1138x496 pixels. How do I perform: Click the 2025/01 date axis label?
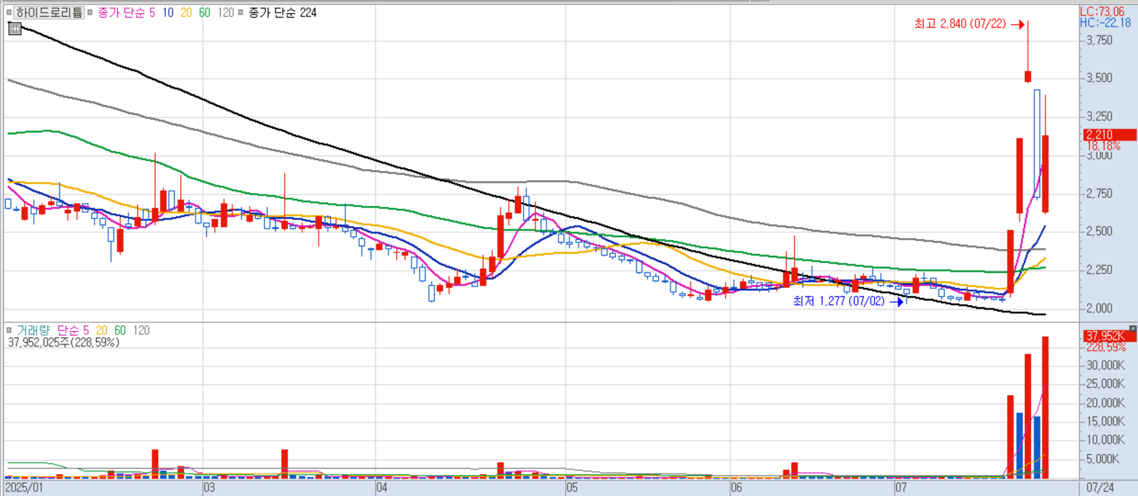(24, 488)
